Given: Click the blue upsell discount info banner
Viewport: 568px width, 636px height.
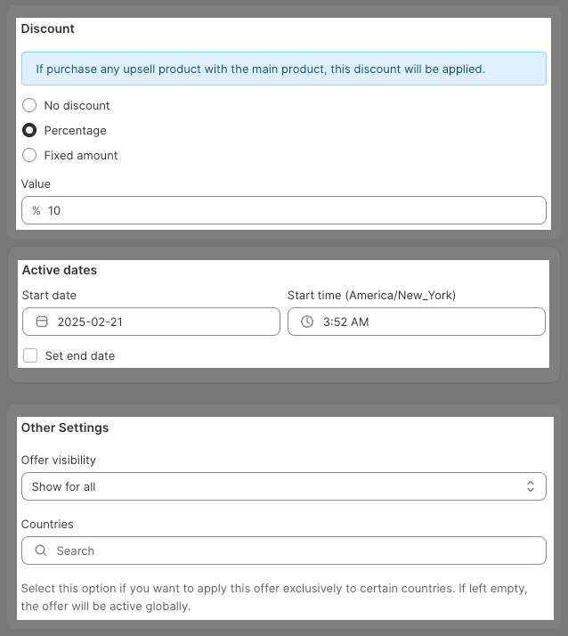Looking at the screenshot, I should (284, 69).
